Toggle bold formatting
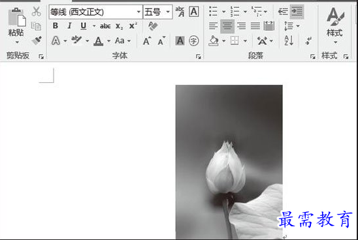Viewport: 358px width, 240px height. coord(56,26)
